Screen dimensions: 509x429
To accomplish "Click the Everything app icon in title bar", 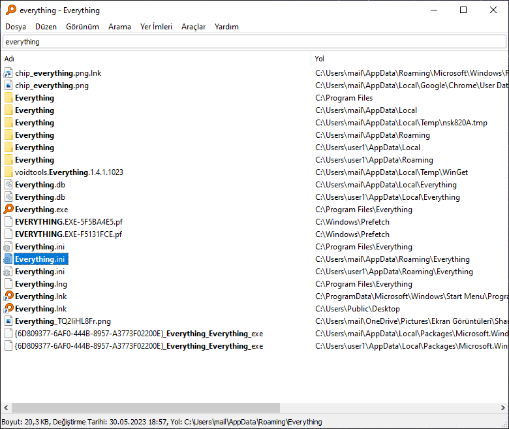I will click(x=10, y=10).
